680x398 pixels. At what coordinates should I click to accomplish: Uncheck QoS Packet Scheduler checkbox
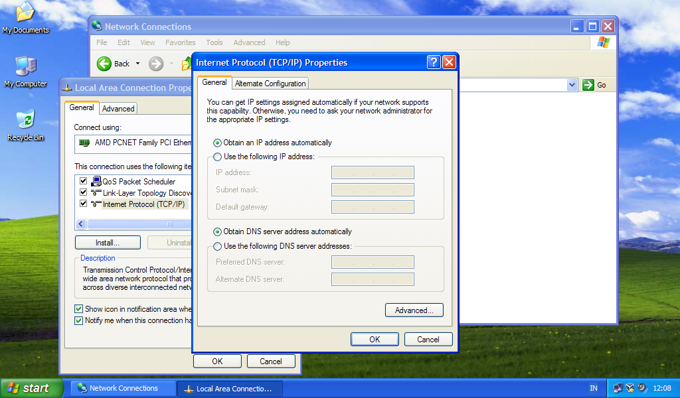[83, 180]
